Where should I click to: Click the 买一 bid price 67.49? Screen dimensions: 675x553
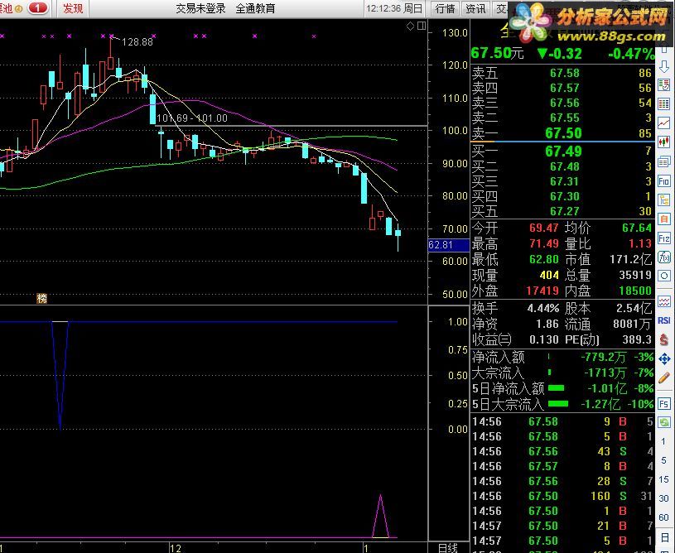[563, 151]
